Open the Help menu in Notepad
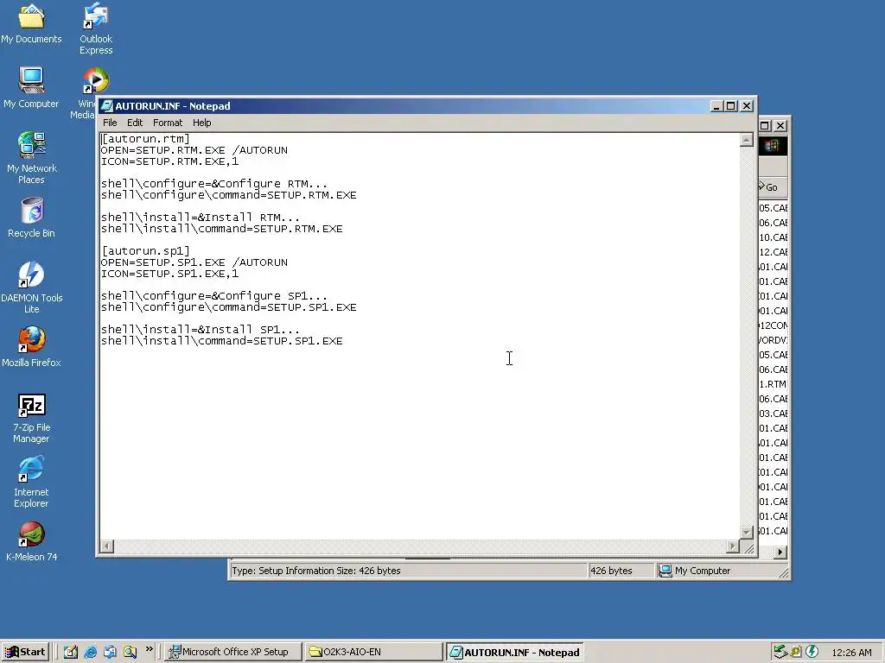 click(x=201, y=123)
